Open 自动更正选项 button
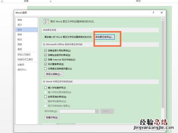178x133 pixels. click(x=104, y=37)
